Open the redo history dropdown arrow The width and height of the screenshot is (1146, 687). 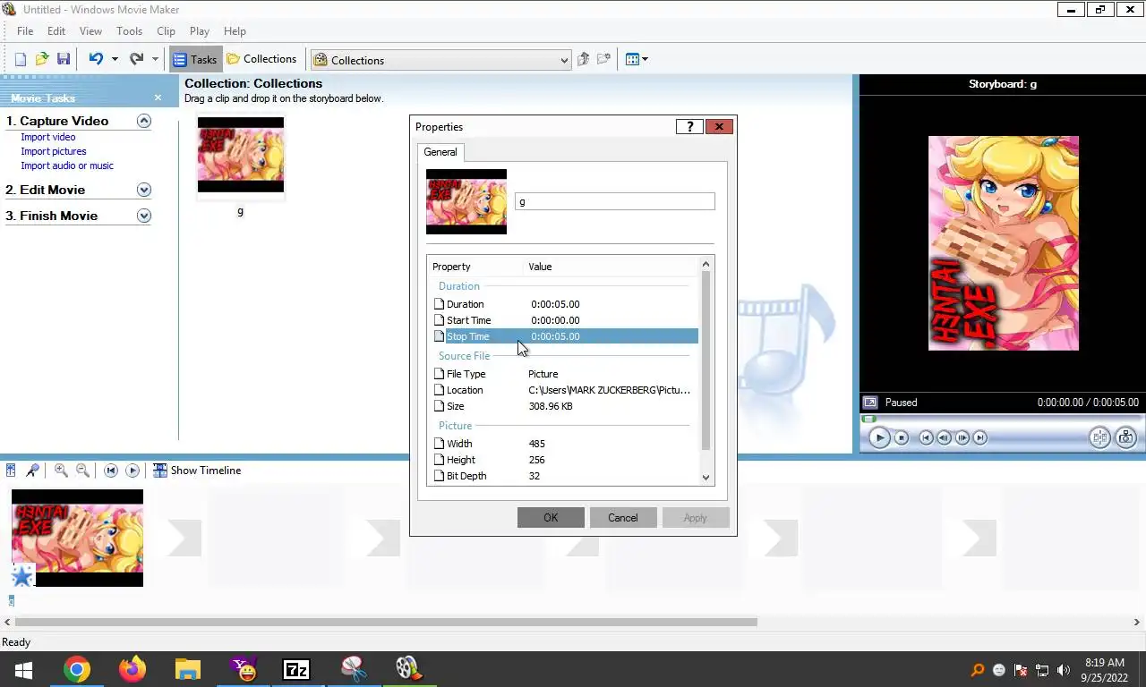(x=155, y=59)
